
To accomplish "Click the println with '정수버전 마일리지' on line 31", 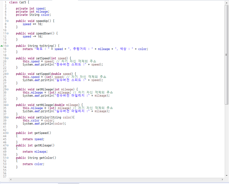I will (x=66, y=96).
